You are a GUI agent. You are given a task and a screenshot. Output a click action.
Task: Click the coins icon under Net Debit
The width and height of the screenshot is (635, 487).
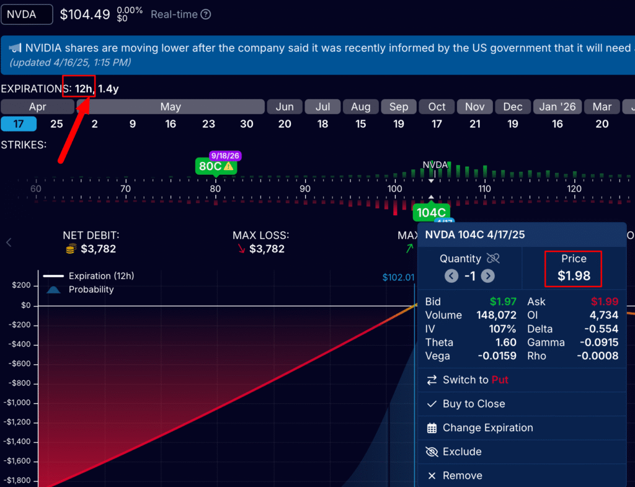coord(71,249)
